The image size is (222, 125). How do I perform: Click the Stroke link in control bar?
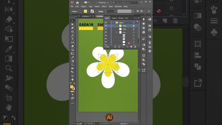coord(101,11)
